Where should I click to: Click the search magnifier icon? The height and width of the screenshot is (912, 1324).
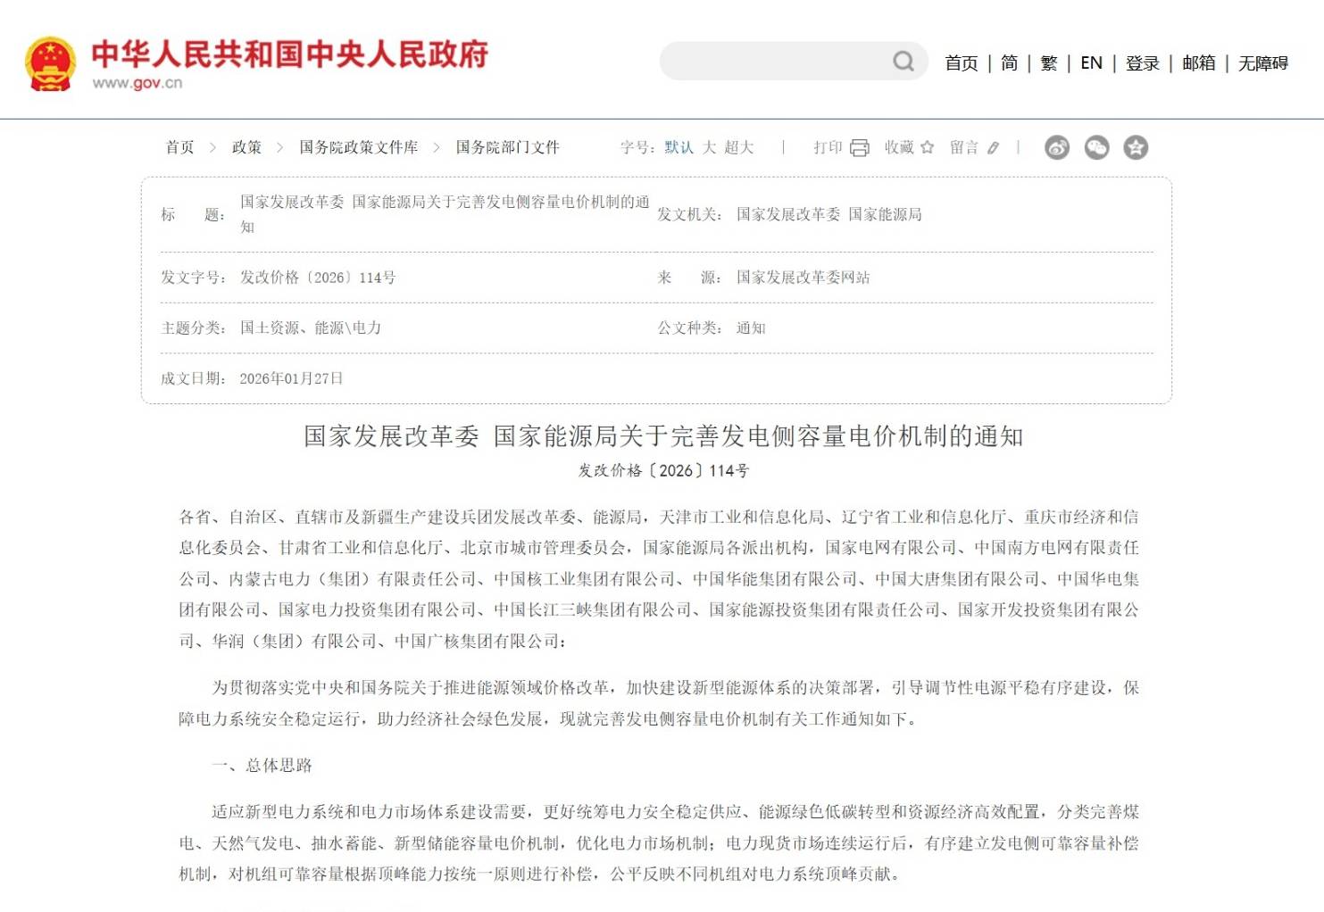coord(903,62)
